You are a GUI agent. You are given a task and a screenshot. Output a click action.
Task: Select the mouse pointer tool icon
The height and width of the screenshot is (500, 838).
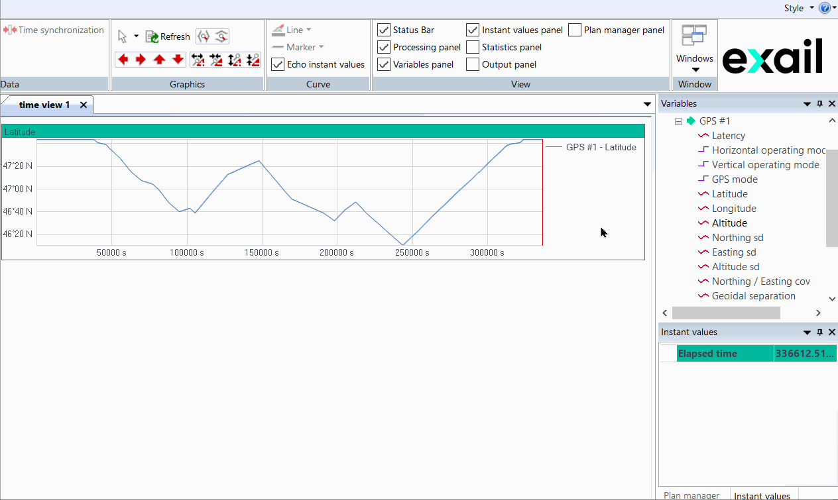point(123,36)
